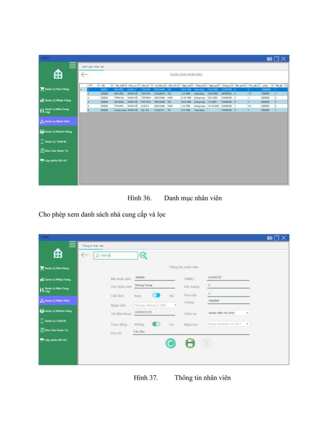Open Lập phiếu BH-SC umbrella icon, info window
This screenshot has height=425, width=328.
tap(42, 340)
